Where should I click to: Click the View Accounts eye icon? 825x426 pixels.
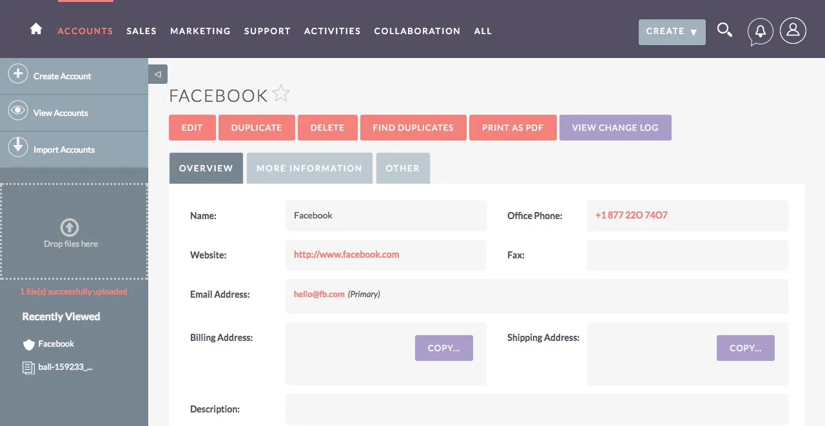pos(18,110)
